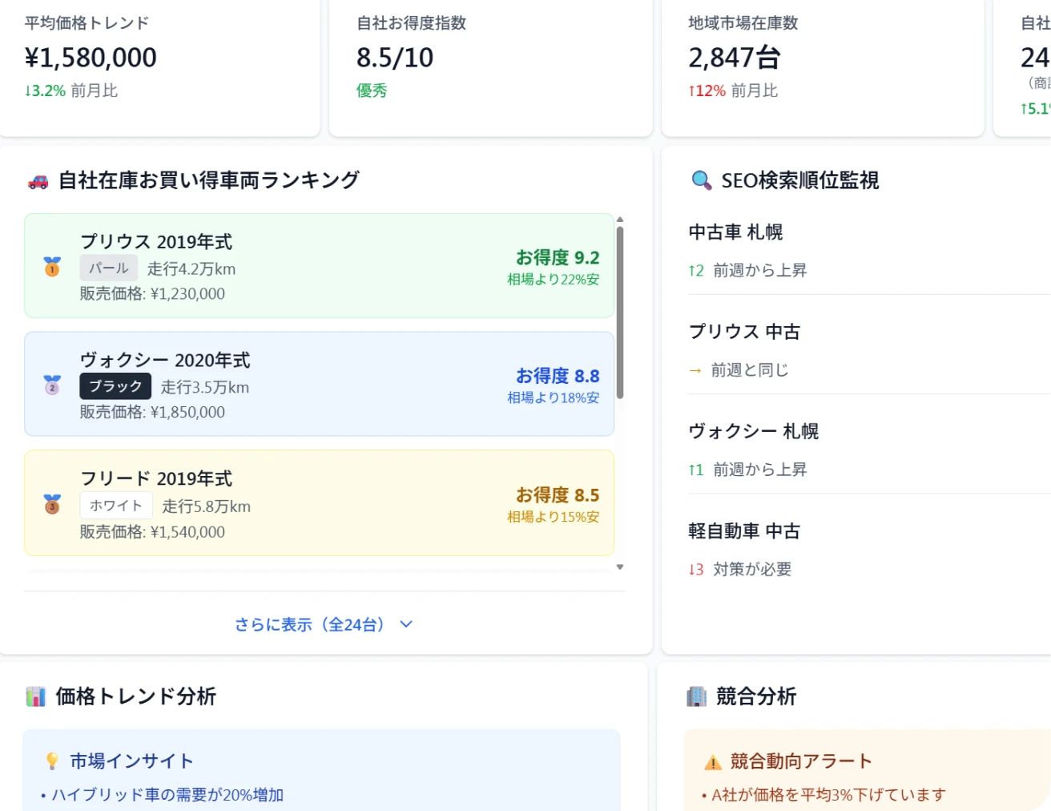Click scrollbar up arrow in ranking list
This screenshot has width=1051, height=811.
tap(619, 219)
